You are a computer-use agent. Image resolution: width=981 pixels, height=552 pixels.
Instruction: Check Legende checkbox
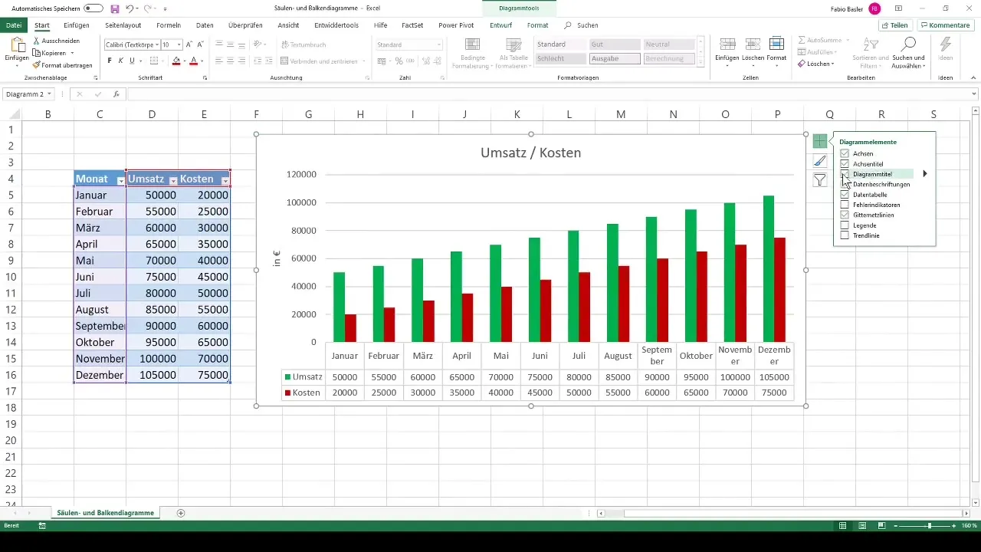tap(845, 225)
